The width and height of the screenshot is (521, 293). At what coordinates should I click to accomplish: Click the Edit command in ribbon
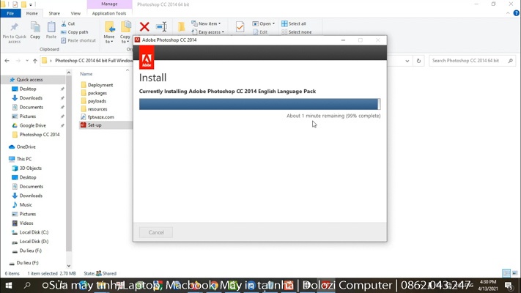click(x=260, y=32)
